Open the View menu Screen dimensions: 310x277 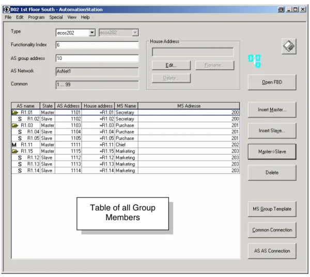pyautogui.click(x=72, y=17)
